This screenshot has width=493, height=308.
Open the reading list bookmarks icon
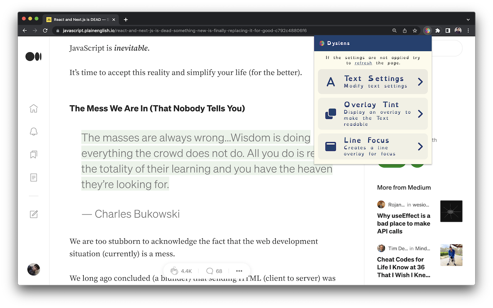pos(34,155)
